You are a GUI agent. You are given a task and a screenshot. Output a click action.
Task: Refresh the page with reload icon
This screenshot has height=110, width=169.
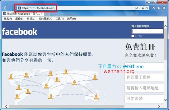(147, 8)
